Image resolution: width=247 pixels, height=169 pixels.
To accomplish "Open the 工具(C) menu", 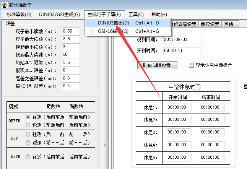I will point(136,15).
